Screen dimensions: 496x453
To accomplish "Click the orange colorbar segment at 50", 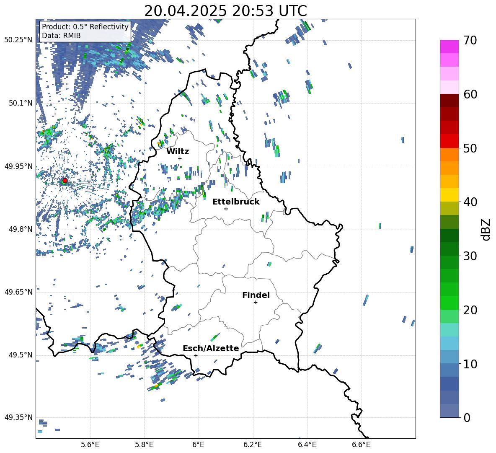I will click(449, 155).
